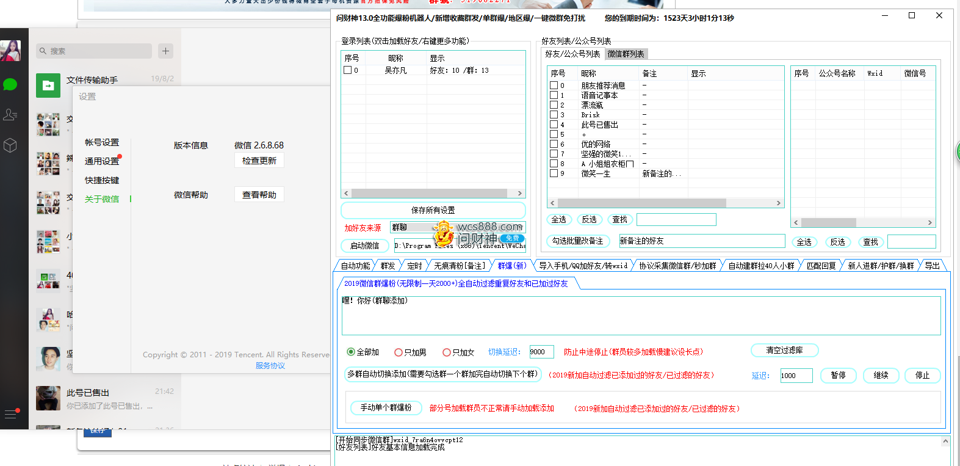Click the log panel scroll up arrow

pos(945,441)
